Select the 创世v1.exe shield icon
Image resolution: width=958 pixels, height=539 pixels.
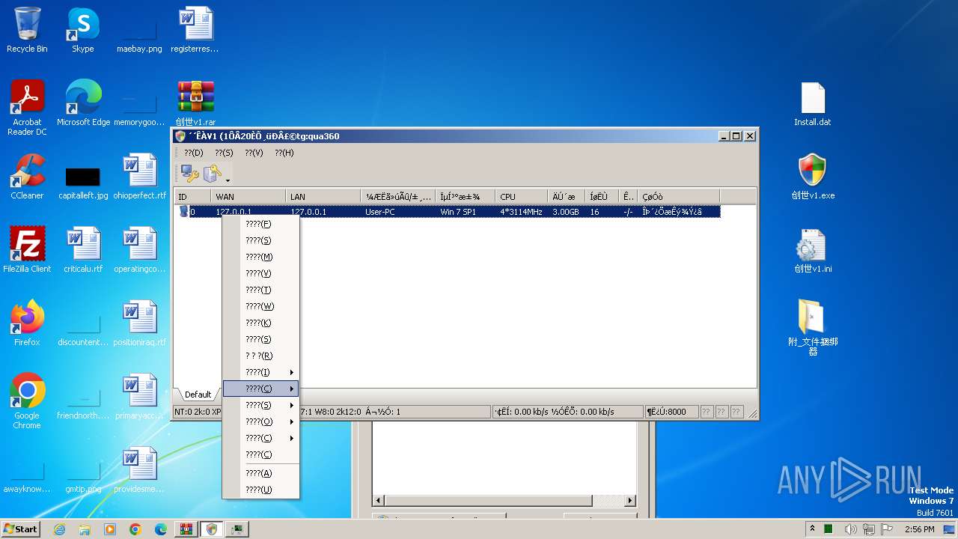click(x=813, y=177)
